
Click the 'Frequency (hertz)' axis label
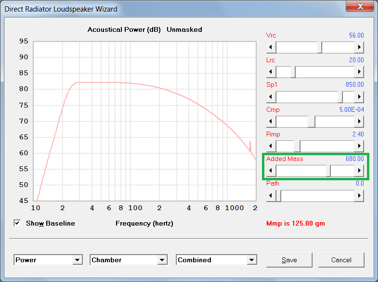click(144, 224)
